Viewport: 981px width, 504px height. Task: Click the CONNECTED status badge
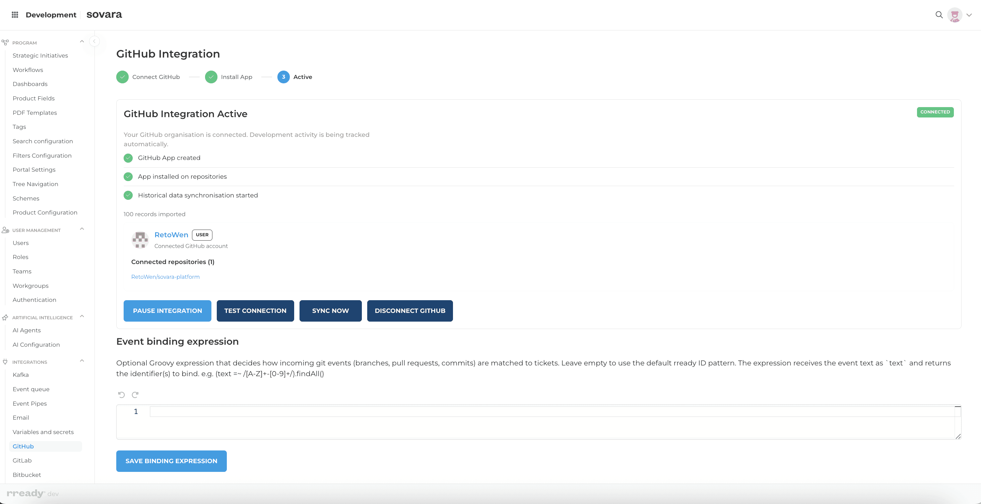pyautogui.click(x=935, y=112)
